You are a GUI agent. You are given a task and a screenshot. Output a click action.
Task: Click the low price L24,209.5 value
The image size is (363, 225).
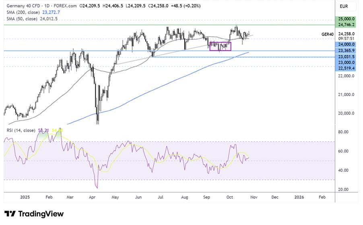[136, 6]
